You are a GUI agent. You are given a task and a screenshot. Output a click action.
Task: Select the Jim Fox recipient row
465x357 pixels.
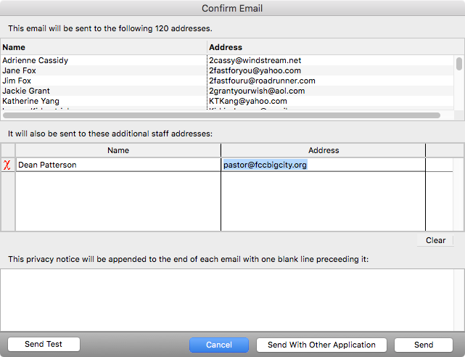[104, 81]
